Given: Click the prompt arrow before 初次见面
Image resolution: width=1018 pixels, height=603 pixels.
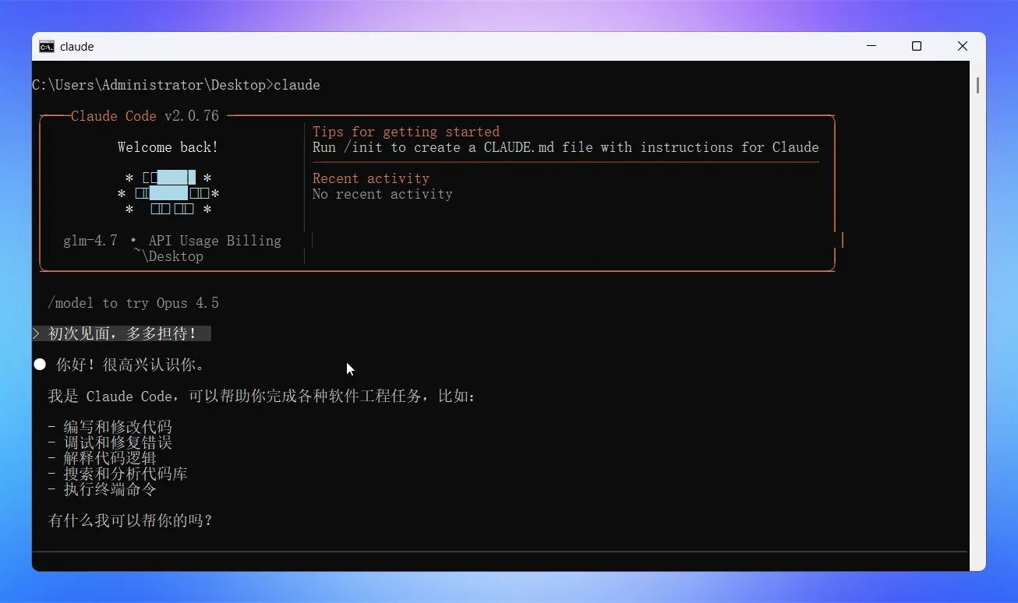Looking at the screenshot, I should click(36, 333).
